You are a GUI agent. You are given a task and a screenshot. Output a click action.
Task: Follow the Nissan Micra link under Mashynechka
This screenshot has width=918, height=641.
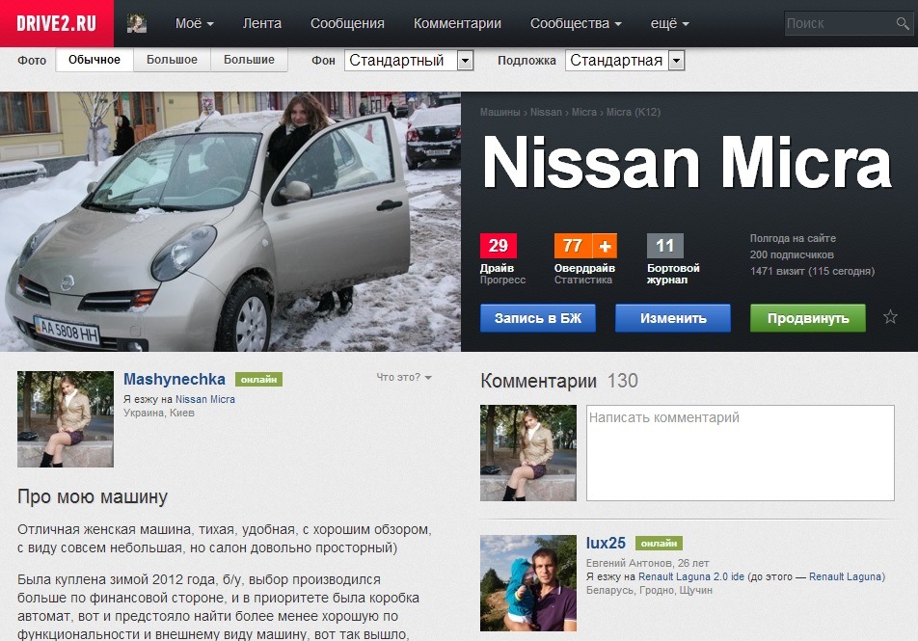point(204,399)
